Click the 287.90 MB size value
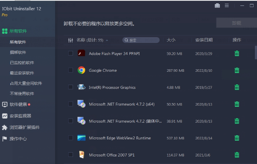This screenshot has width=257, height=164. point(175,71)
